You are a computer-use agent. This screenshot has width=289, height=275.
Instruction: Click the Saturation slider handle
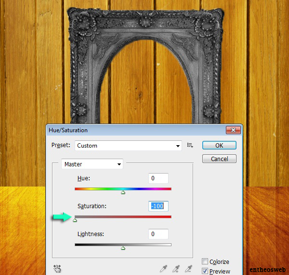75,220
